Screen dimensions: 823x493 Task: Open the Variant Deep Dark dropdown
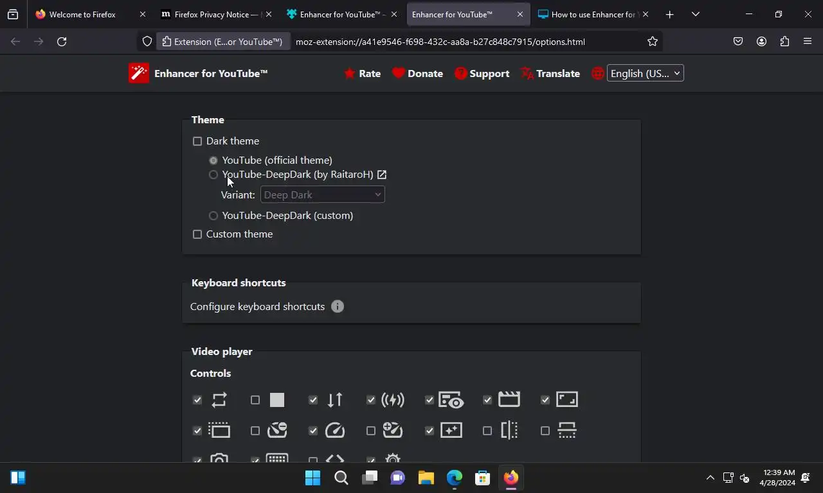coord(322,195)
